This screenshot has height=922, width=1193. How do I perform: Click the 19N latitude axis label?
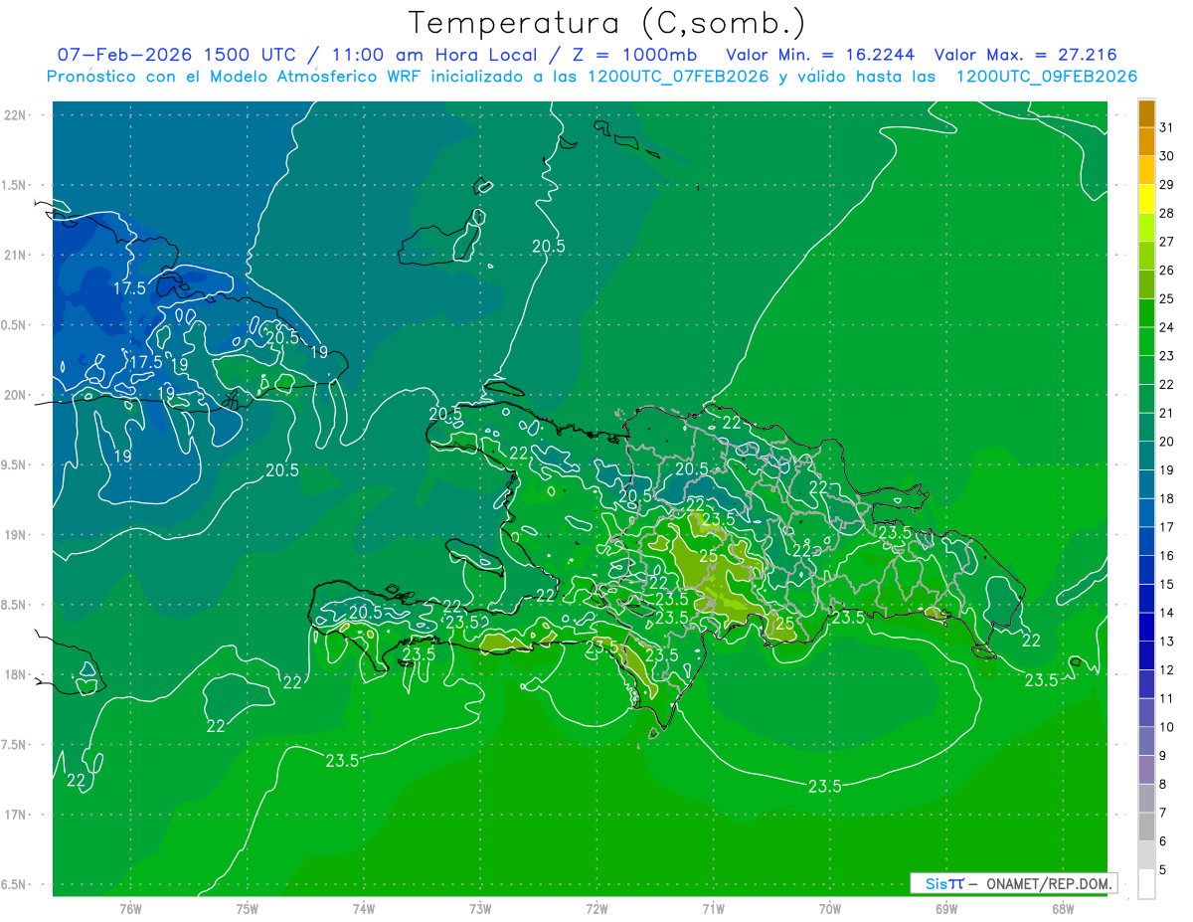point(16,535)
